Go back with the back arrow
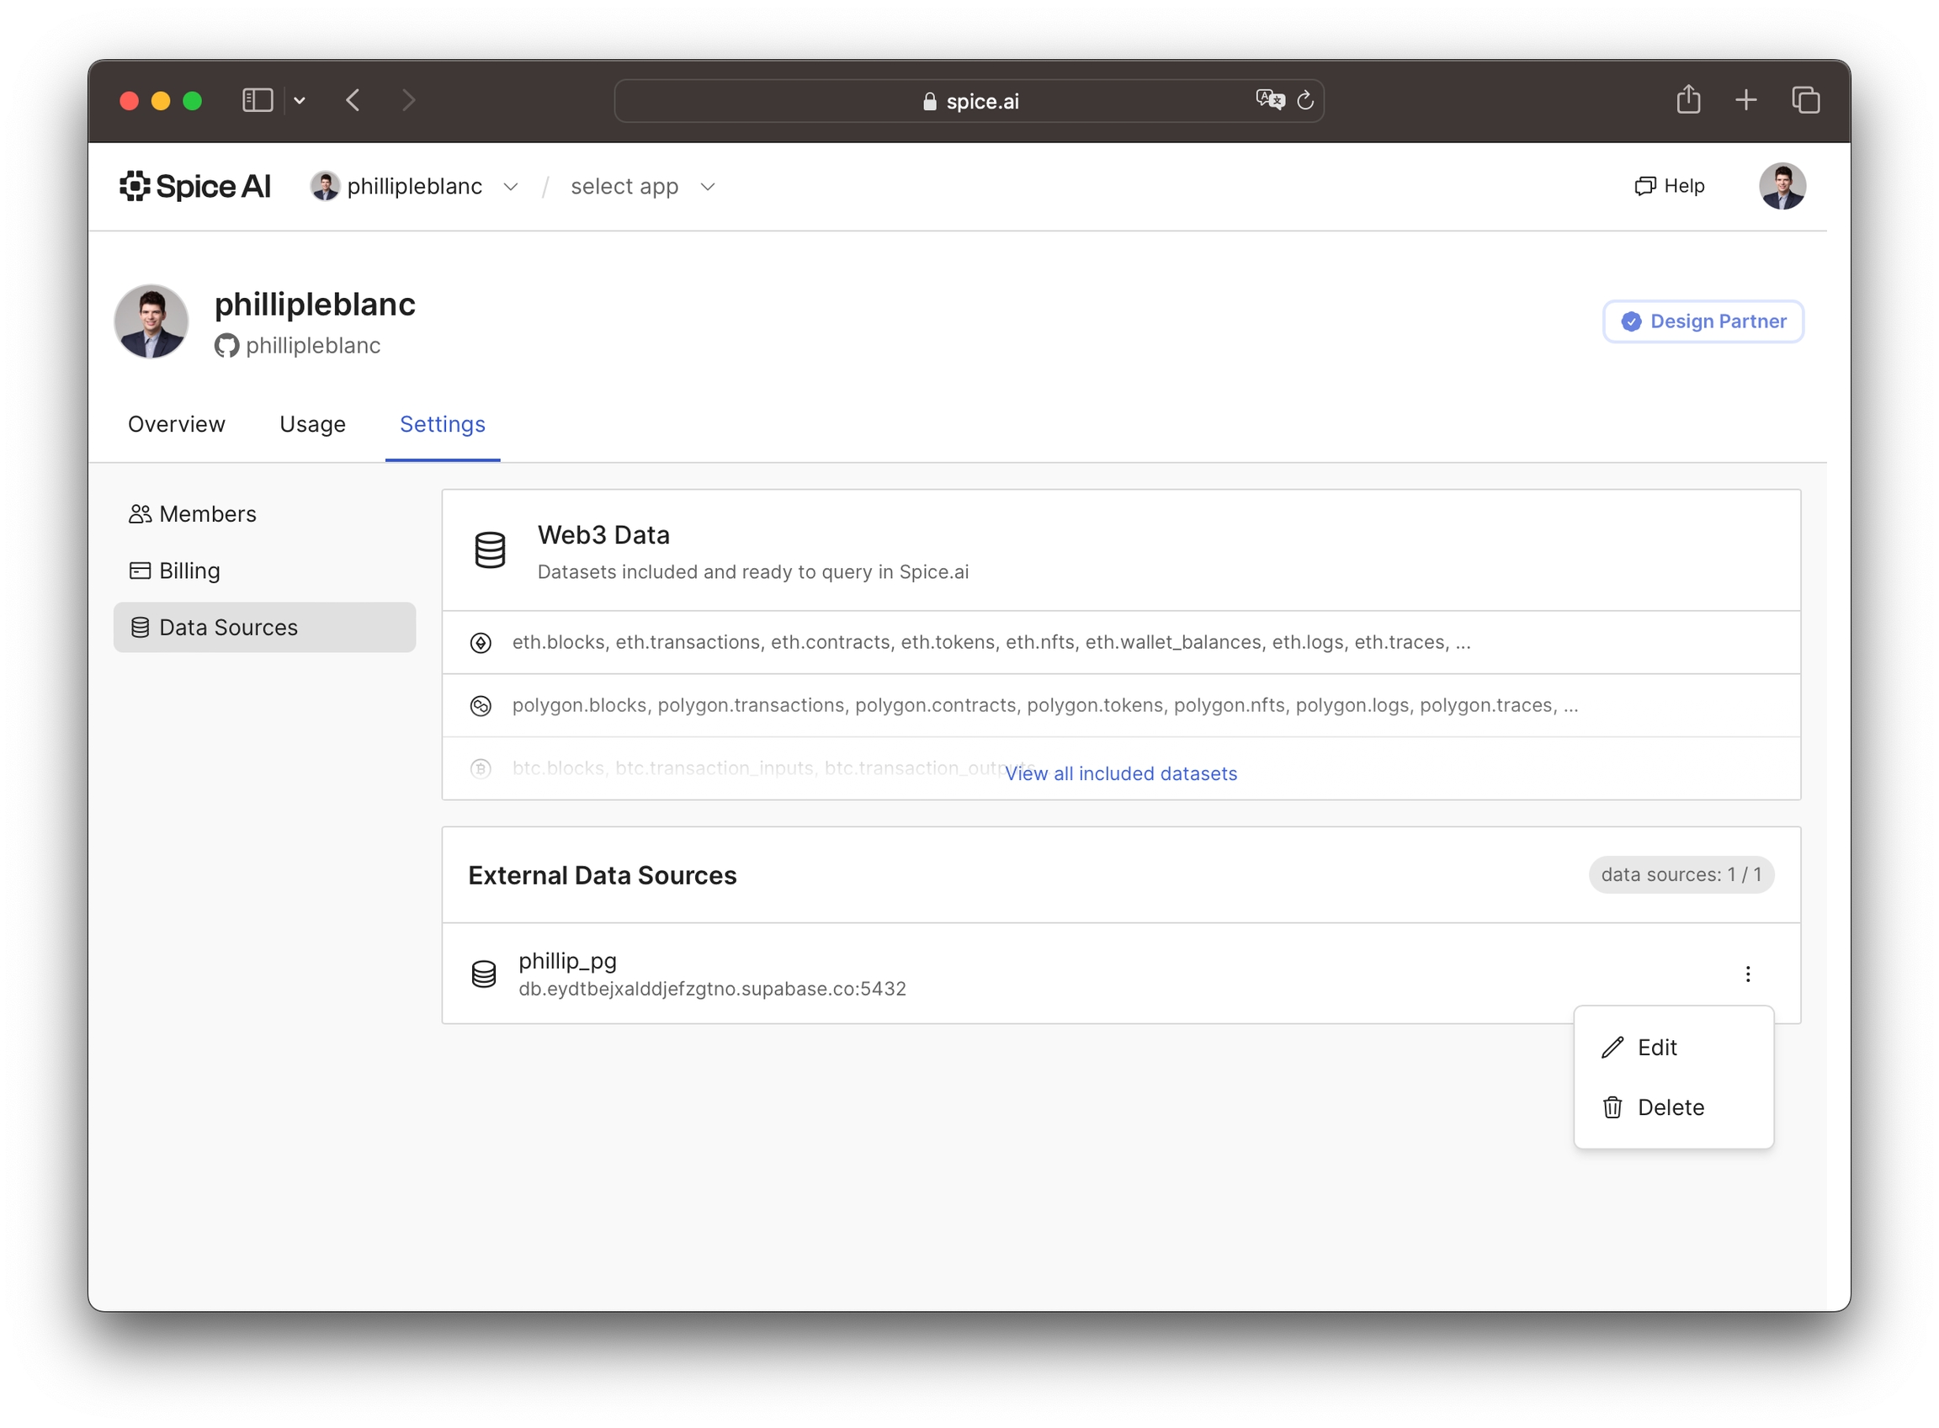The height and width of the screenshot is (1428, 1939). coord(353,100)
